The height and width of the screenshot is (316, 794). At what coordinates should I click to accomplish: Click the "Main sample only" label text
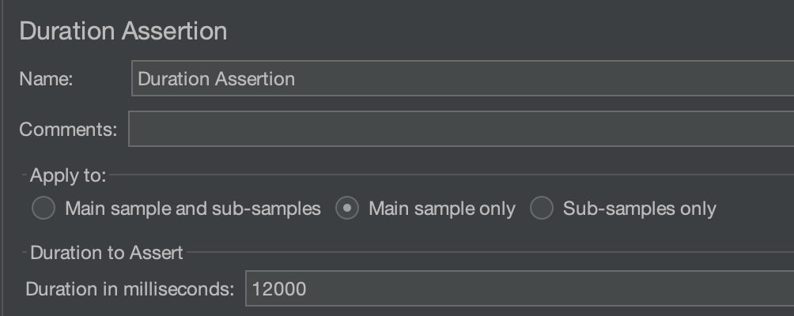coord(442,209)
